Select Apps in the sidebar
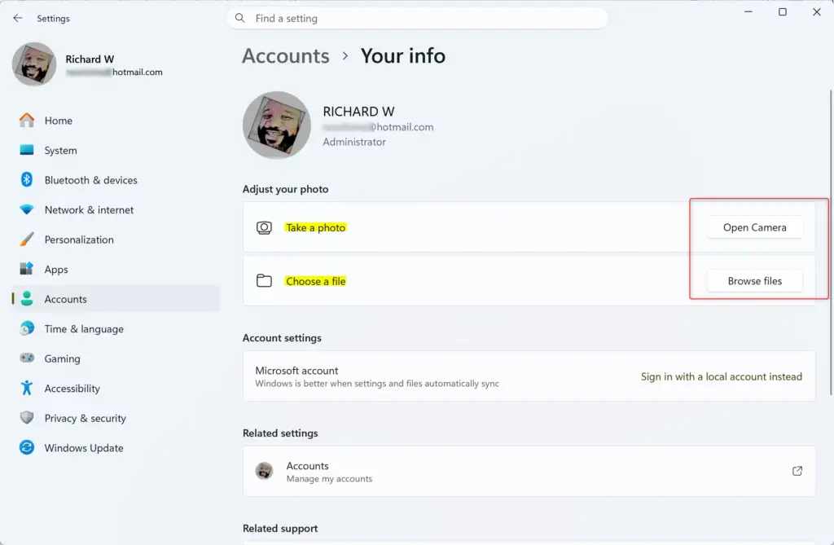Screen dimensions: 834x545 click(116, 270)
